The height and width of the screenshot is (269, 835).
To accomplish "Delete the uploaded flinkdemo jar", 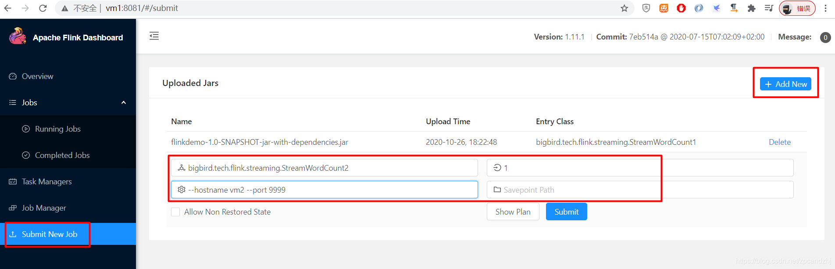I will coord(779,142).
